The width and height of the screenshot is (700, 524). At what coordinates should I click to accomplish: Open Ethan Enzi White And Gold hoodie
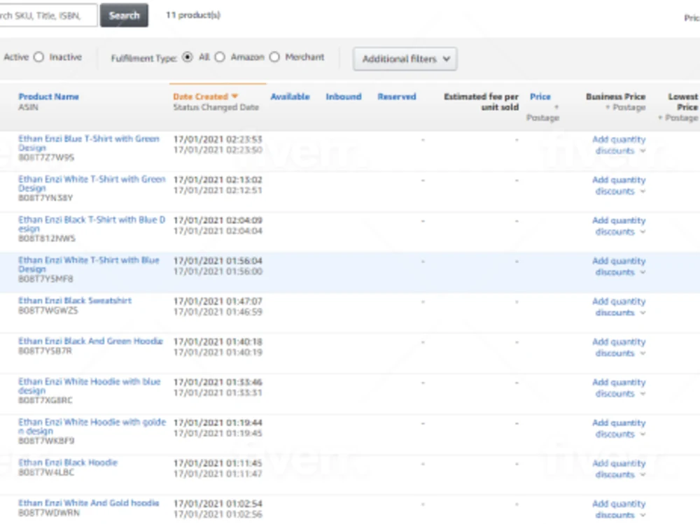[88, 503]
